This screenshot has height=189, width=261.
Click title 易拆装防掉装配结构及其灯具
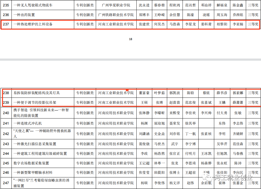click(x=37, y=93)
